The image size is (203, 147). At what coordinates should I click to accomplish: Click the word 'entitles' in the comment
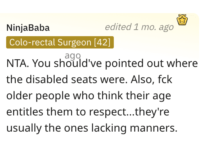click(x=25, y=112)
